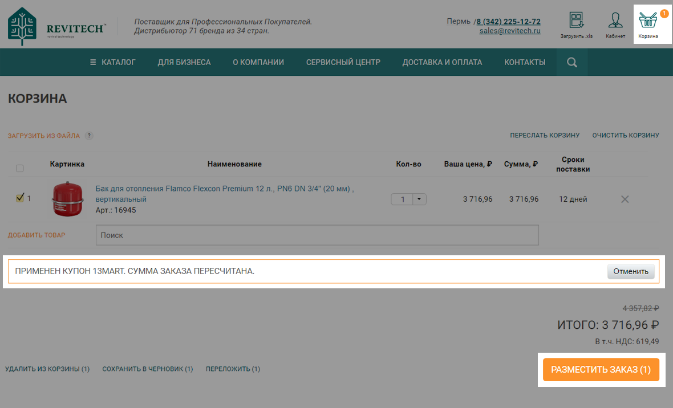Click the Поиск product search field
This screenshot has width=673, height=408.
click(317, 235)
